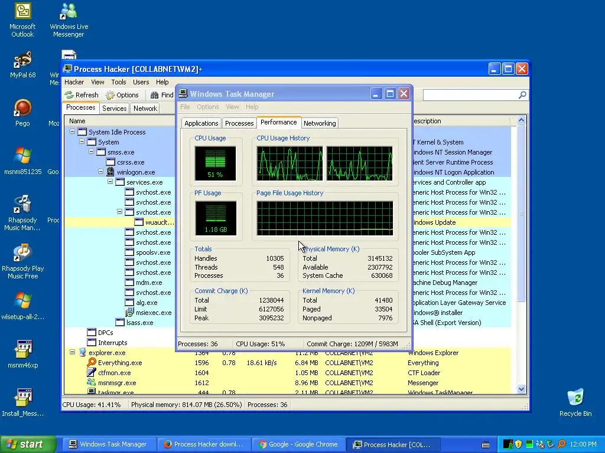This screenshot has height=453, width=605.
Task: Open the Recycle Bin
Action: pos(575,403)
